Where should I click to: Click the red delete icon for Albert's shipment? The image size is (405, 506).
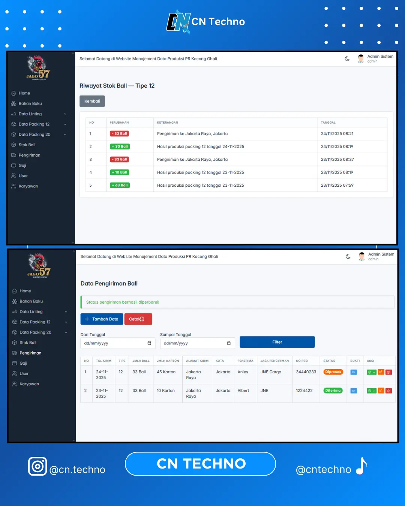[388, 391]
